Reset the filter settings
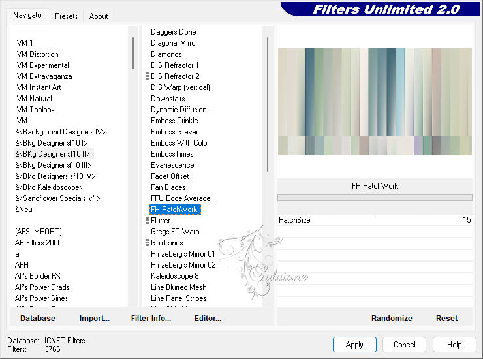The height and width of the screenshot is (359, 483). pyautogui.click(x=446, y=319)
